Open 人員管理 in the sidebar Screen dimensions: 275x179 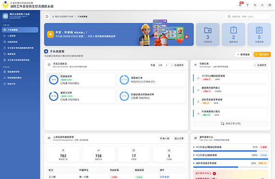[20, 36]
